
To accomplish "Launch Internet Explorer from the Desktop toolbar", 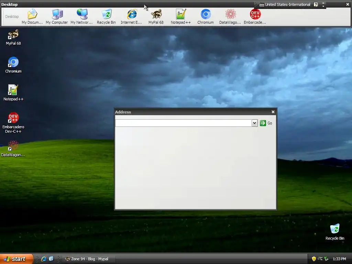I will click(131, 16).
